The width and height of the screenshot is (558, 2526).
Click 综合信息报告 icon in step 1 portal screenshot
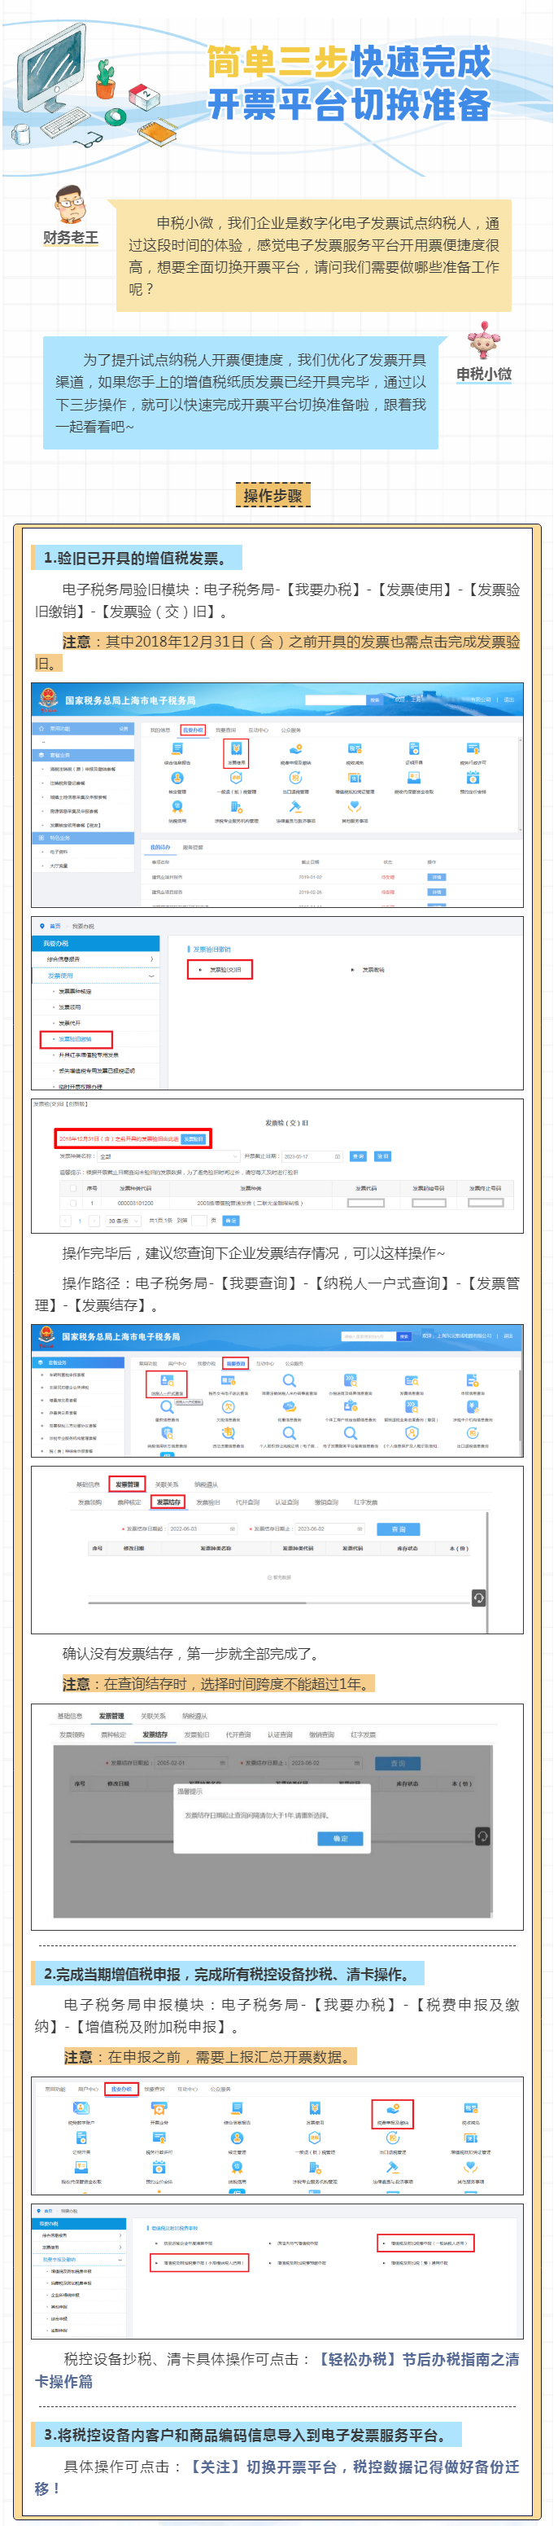[177, 749]
